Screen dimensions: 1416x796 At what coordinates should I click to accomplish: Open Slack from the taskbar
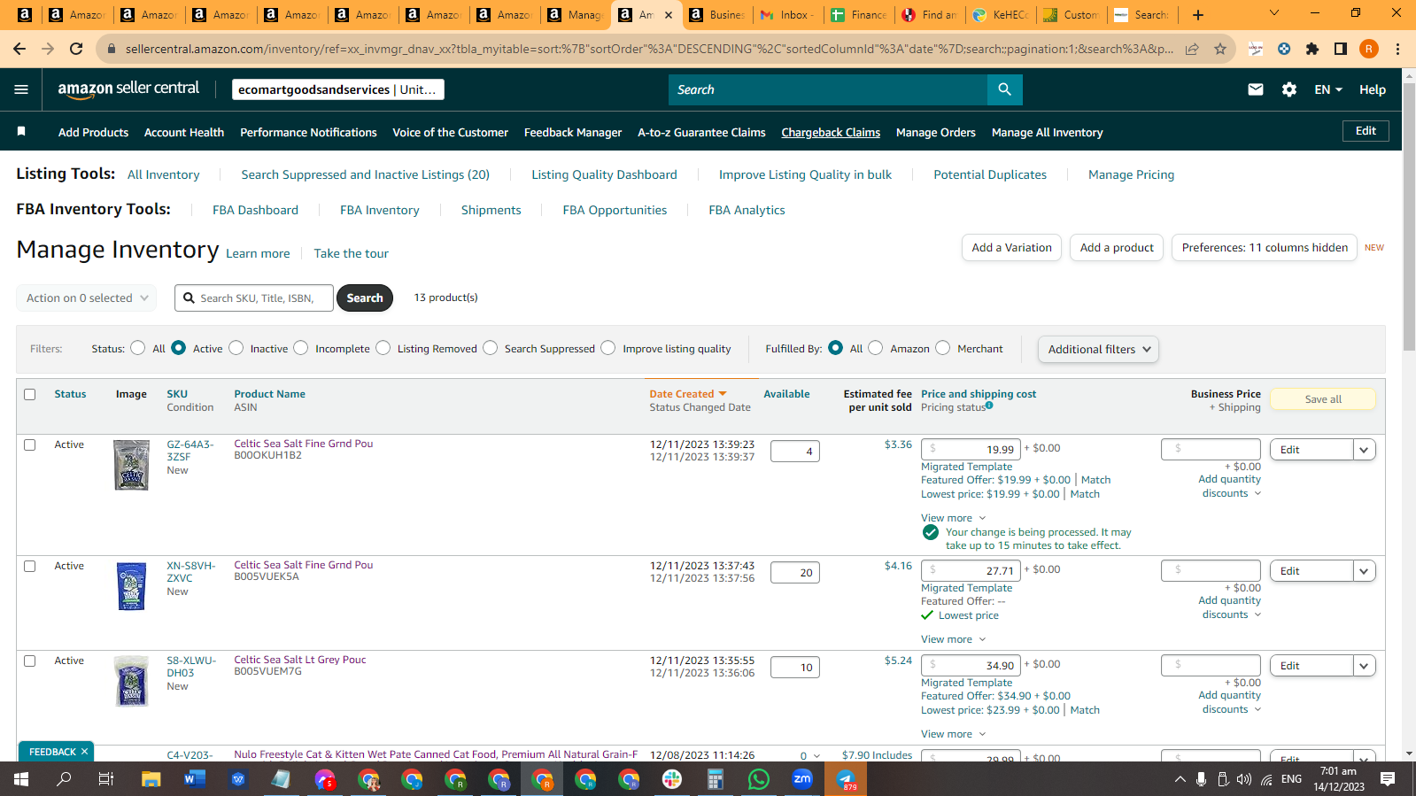point(672,779)
